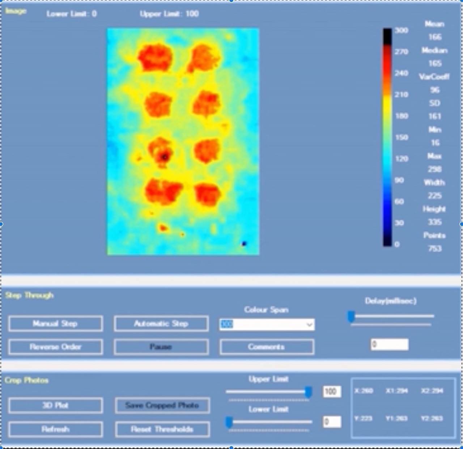463x449 pixels.
Task: Click the Lower Limit value box showing 0
Action: (331, 422)
